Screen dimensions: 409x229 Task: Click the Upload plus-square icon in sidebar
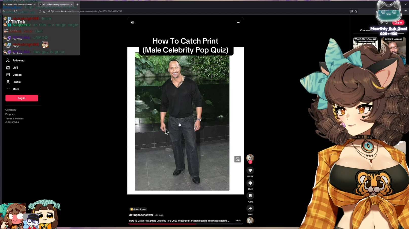click(x=8, y=75)
